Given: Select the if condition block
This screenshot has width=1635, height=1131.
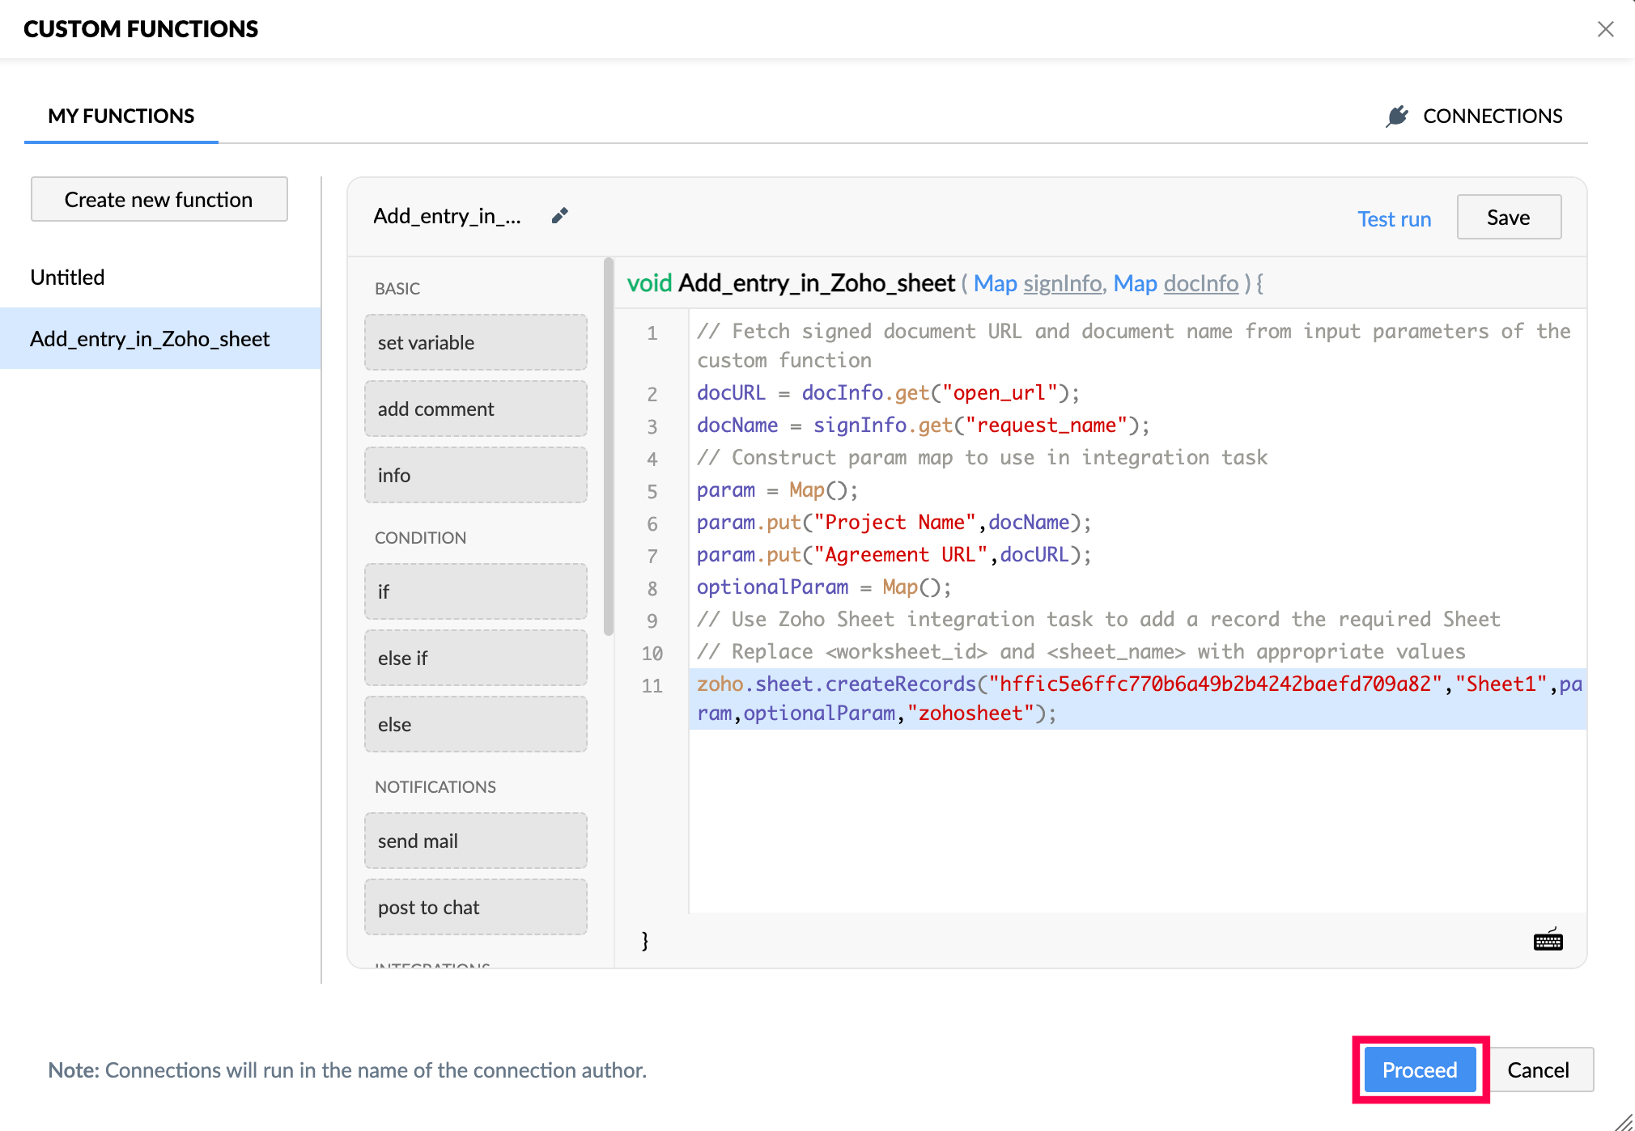Looking at the screenshot, I should [476, 591].
